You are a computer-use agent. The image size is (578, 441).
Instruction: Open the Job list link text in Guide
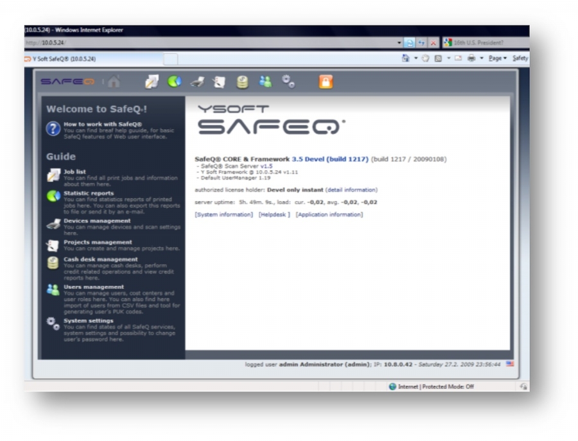(74, 171)
